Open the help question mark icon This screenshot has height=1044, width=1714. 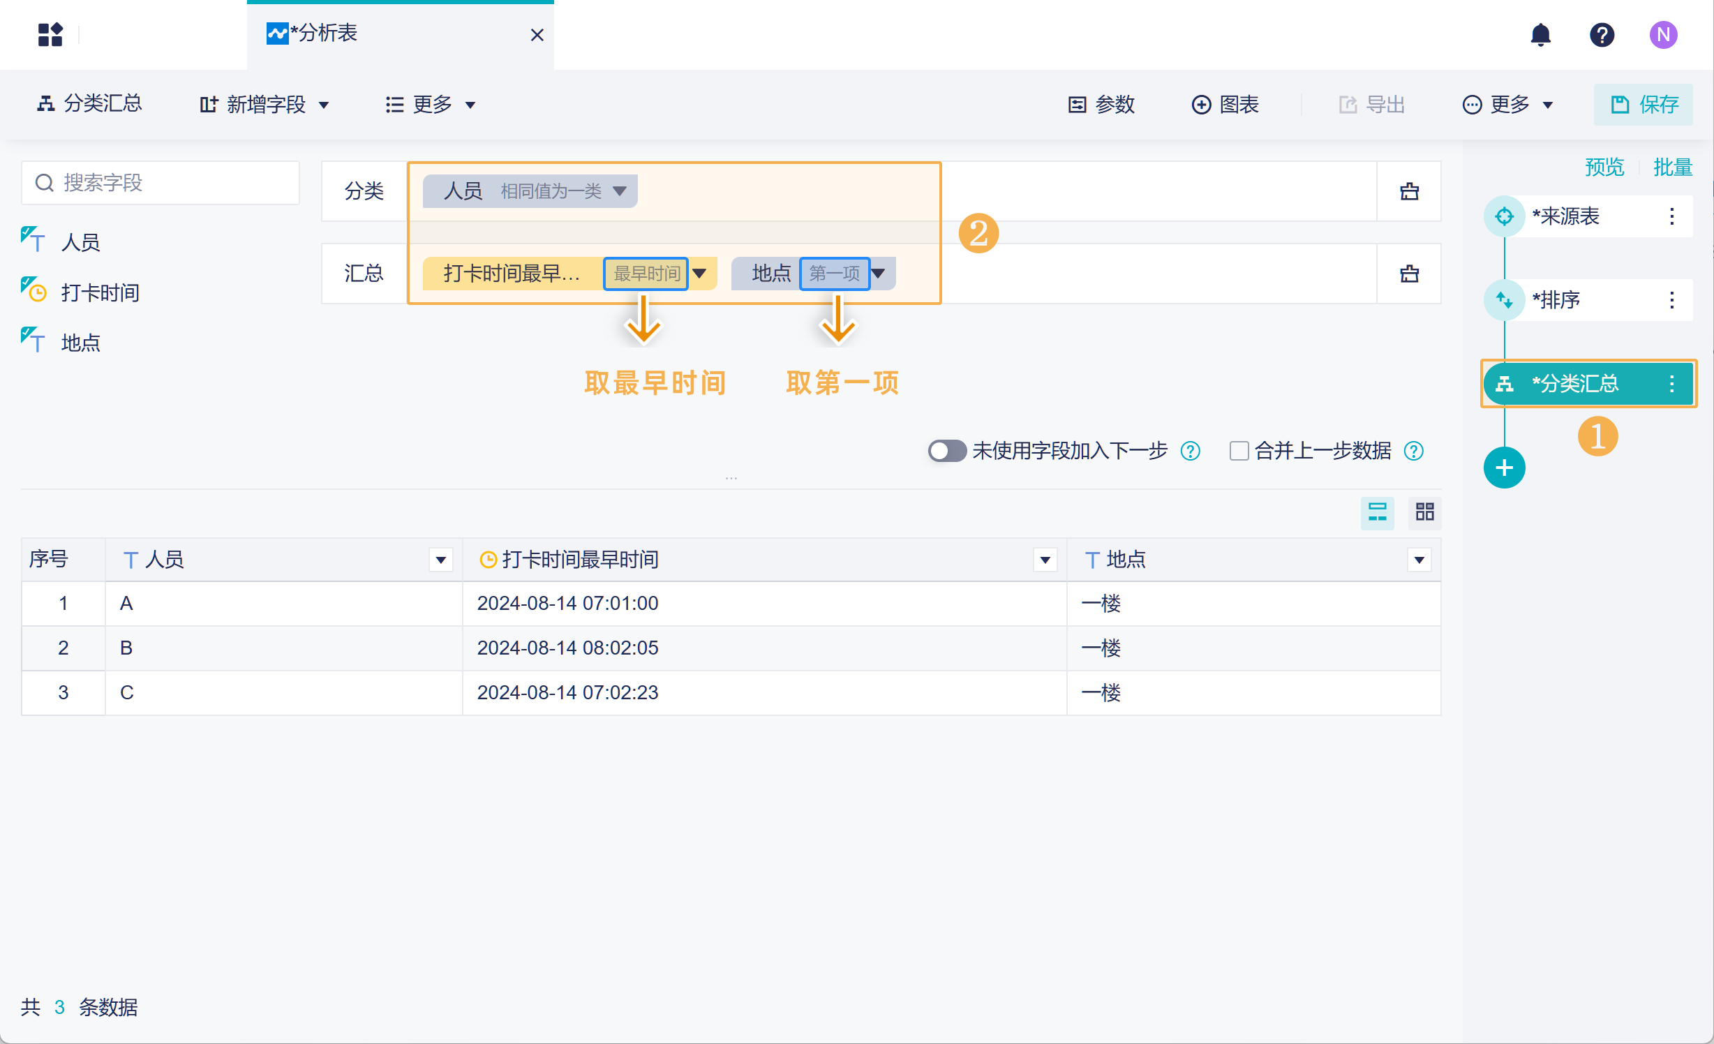(1602, 35)
